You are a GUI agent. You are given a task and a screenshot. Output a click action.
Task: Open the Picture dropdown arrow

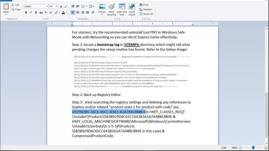coord(102,15)
